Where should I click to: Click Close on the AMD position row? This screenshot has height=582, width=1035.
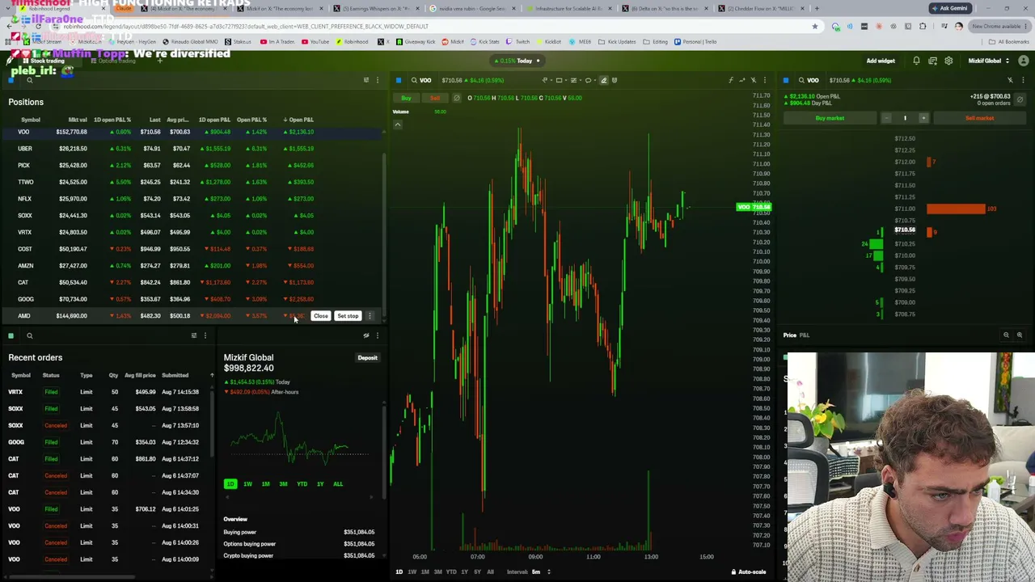321,316
